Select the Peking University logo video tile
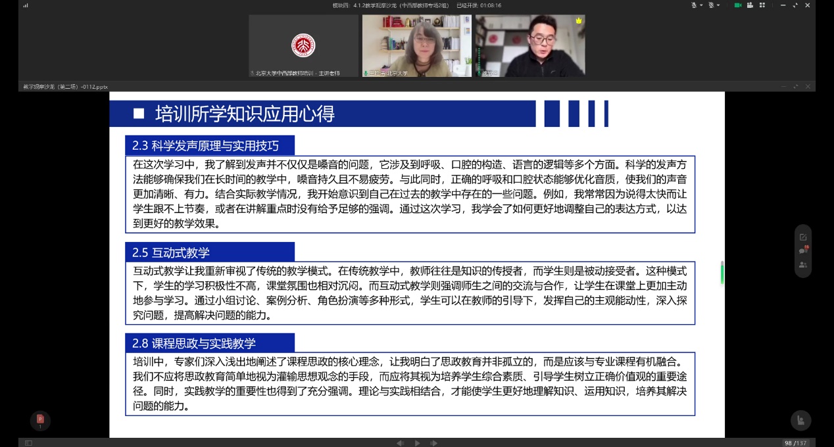The image size is (834, 447). (x=303, y=46)
